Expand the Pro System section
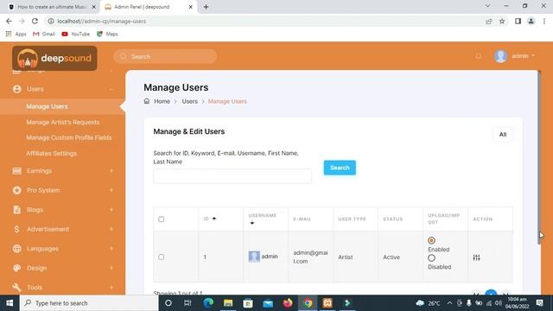 (x=111, y=190)
